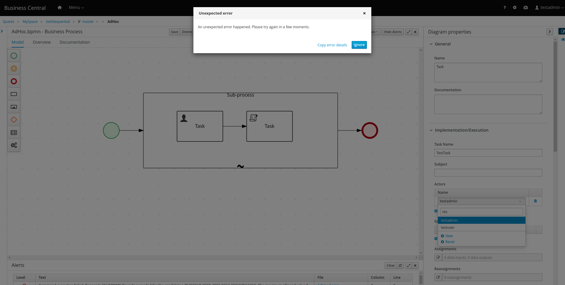Screen dimensions: 565x285
Task: Select the user Task node on canvas
Action: 200,126
